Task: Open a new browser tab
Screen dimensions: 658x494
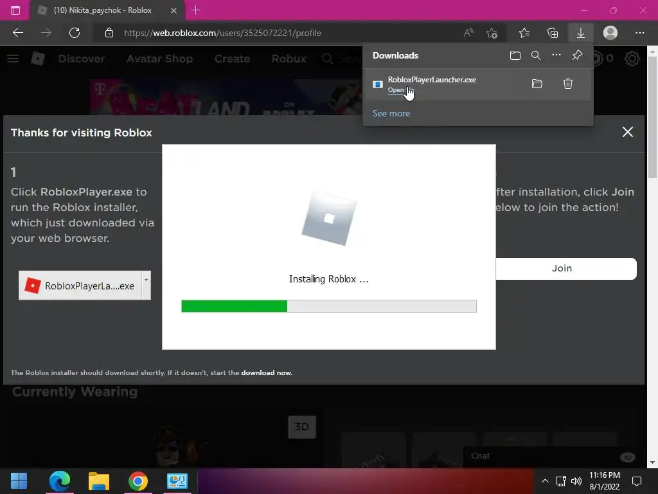Action: point(195,10)
